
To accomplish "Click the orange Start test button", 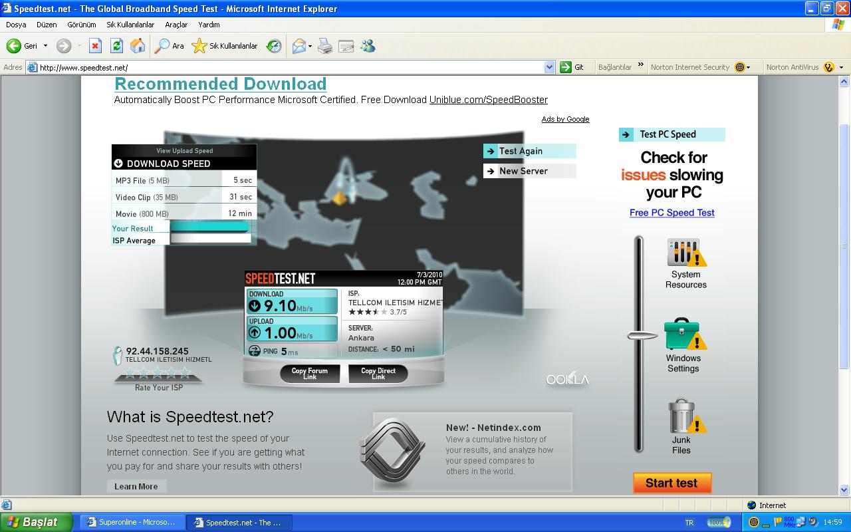I will [x=672, y=483].
